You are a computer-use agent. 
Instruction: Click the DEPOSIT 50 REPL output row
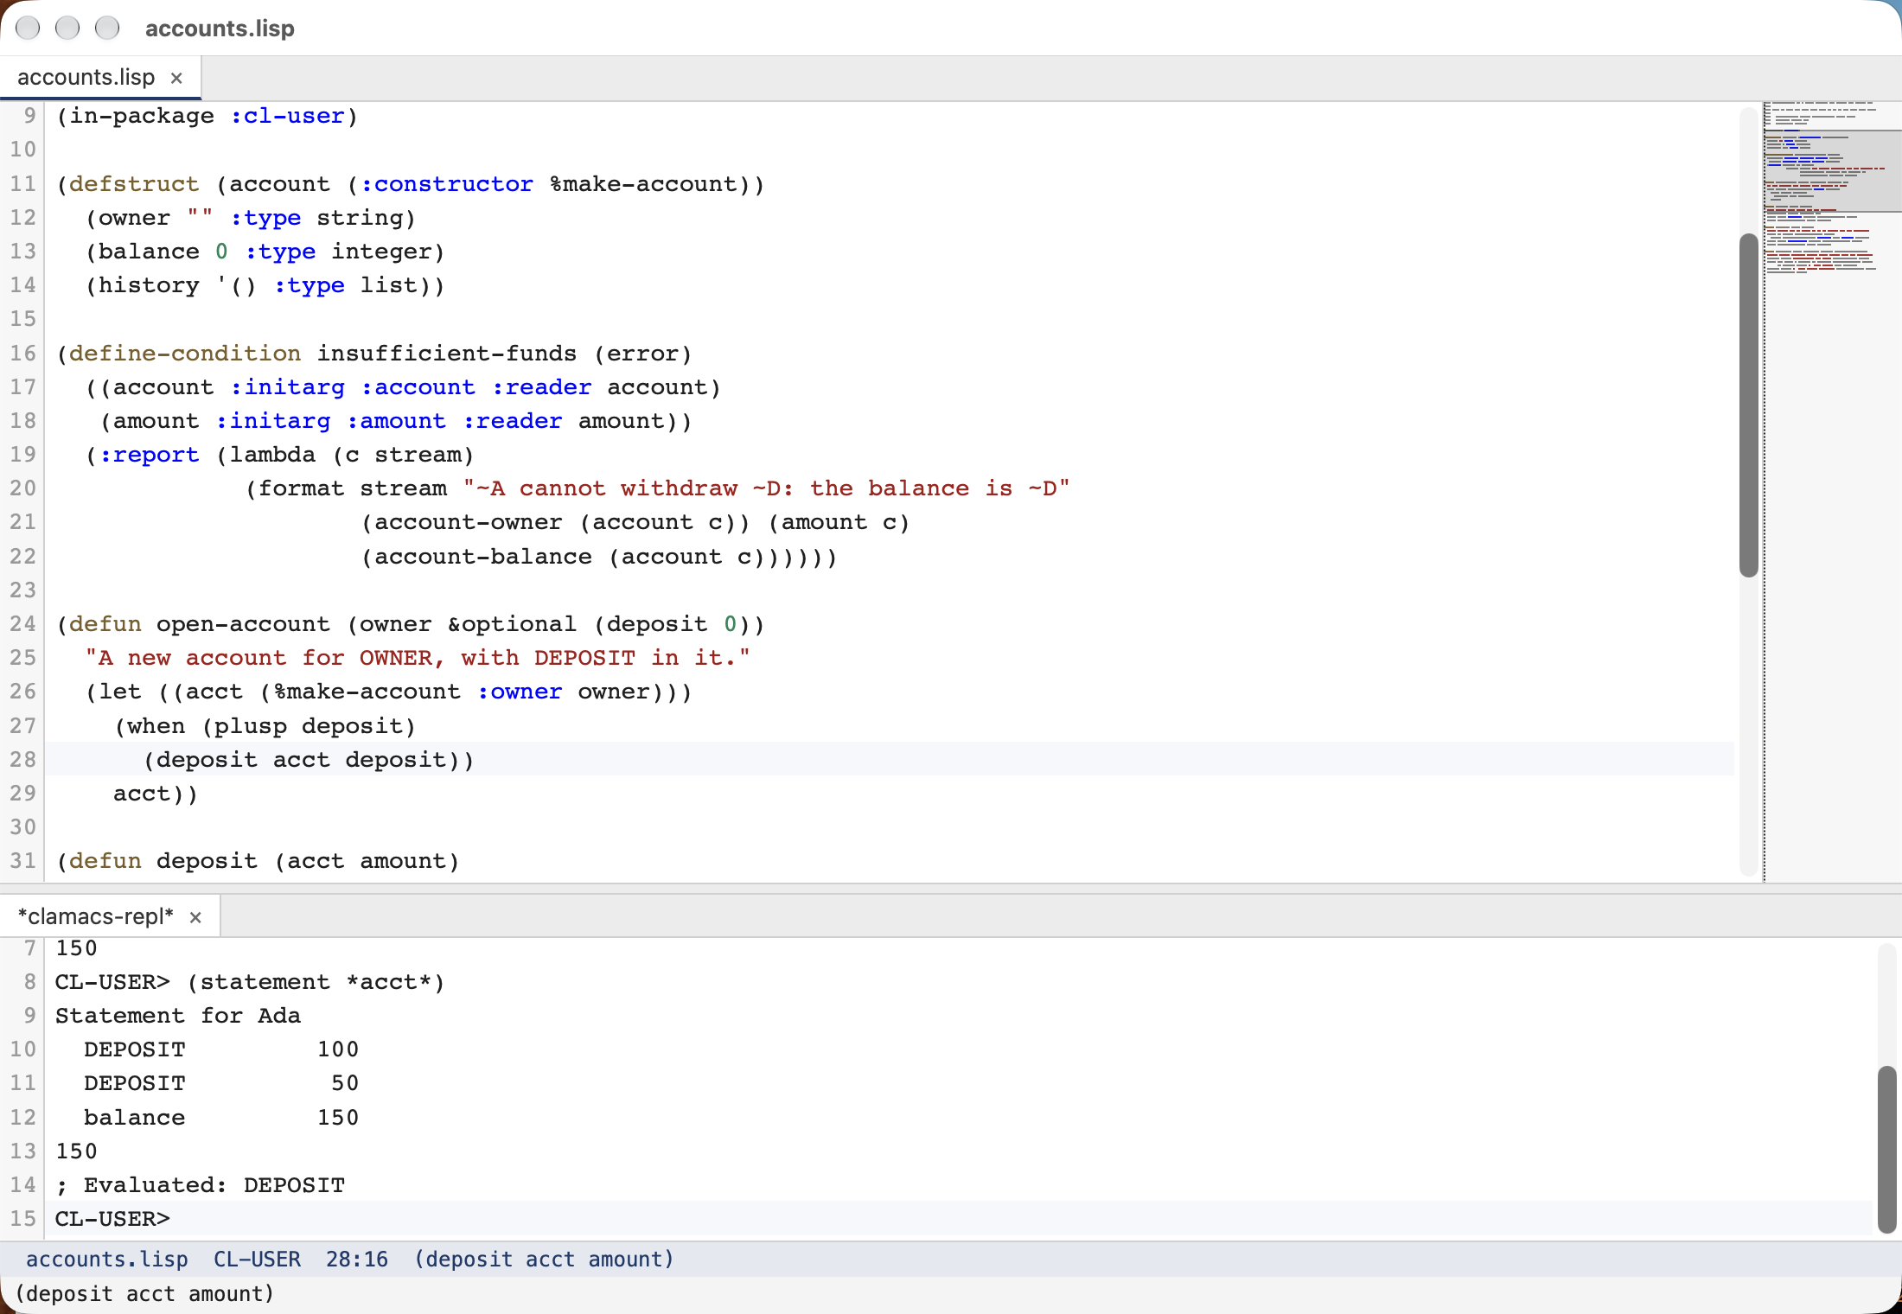click(221, 1083)
